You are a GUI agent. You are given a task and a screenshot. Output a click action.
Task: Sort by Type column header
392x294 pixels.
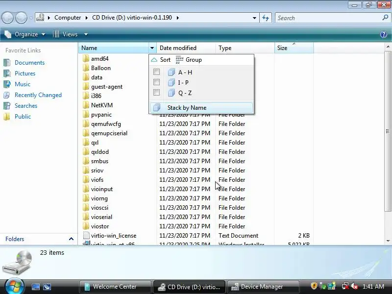(245, 48)
